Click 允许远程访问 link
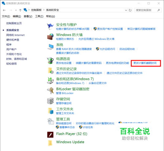164x151 pixels. coord(107,49)
